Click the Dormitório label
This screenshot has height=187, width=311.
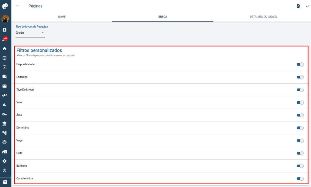point(22,128)
